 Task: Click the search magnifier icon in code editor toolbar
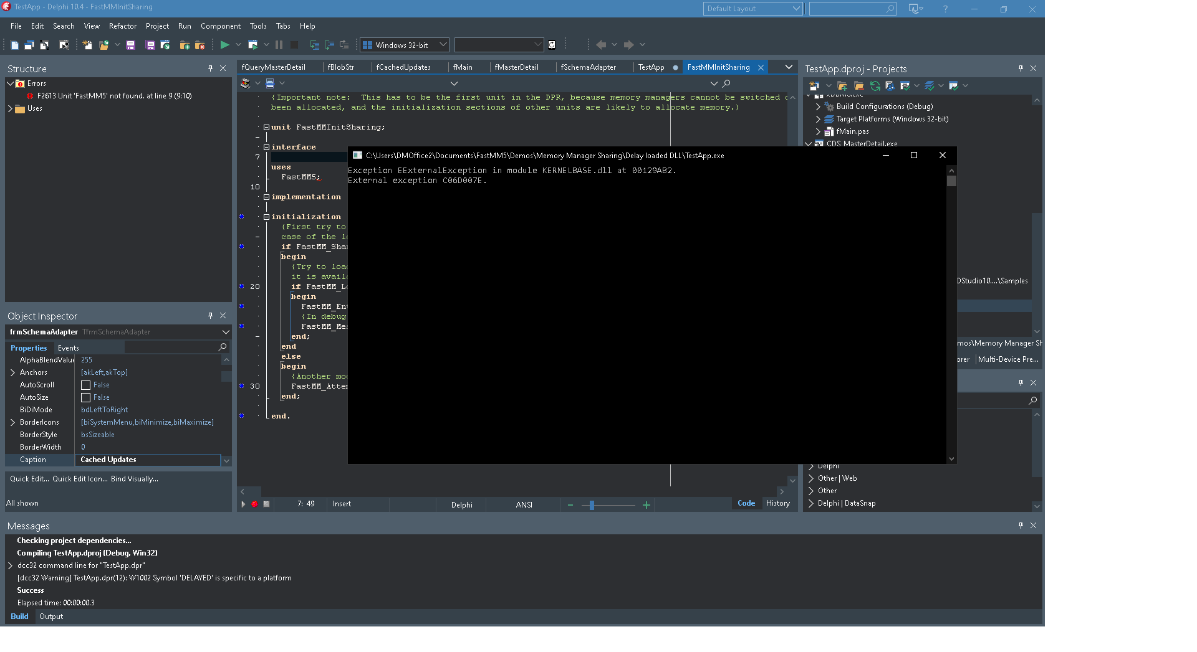726,83
